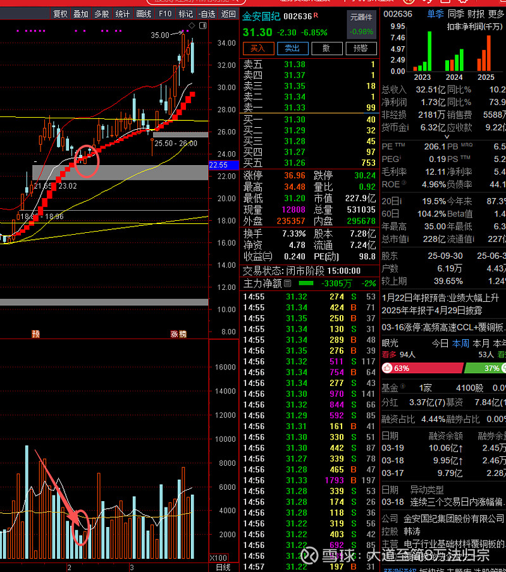Click the 14:56 trade of 1793 lots

click(x=309, y=480)
